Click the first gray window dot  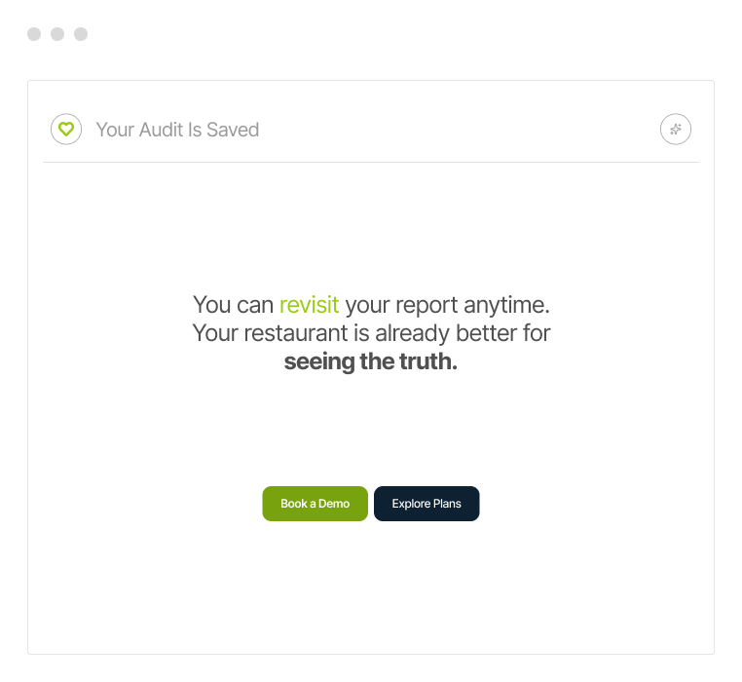[34, 34]
